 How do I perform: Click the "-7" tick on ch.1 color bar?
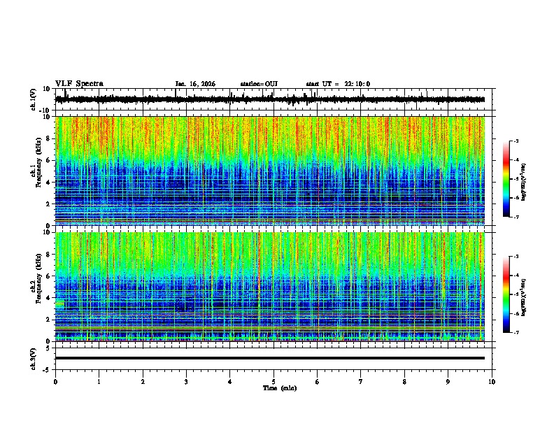tap(516, 217)
